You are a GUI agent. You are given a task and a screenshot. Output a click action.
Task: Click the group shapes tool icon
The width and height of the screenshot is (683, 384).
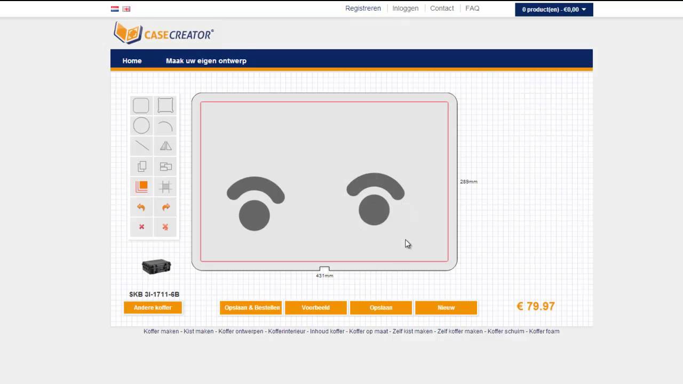[165, 166]
